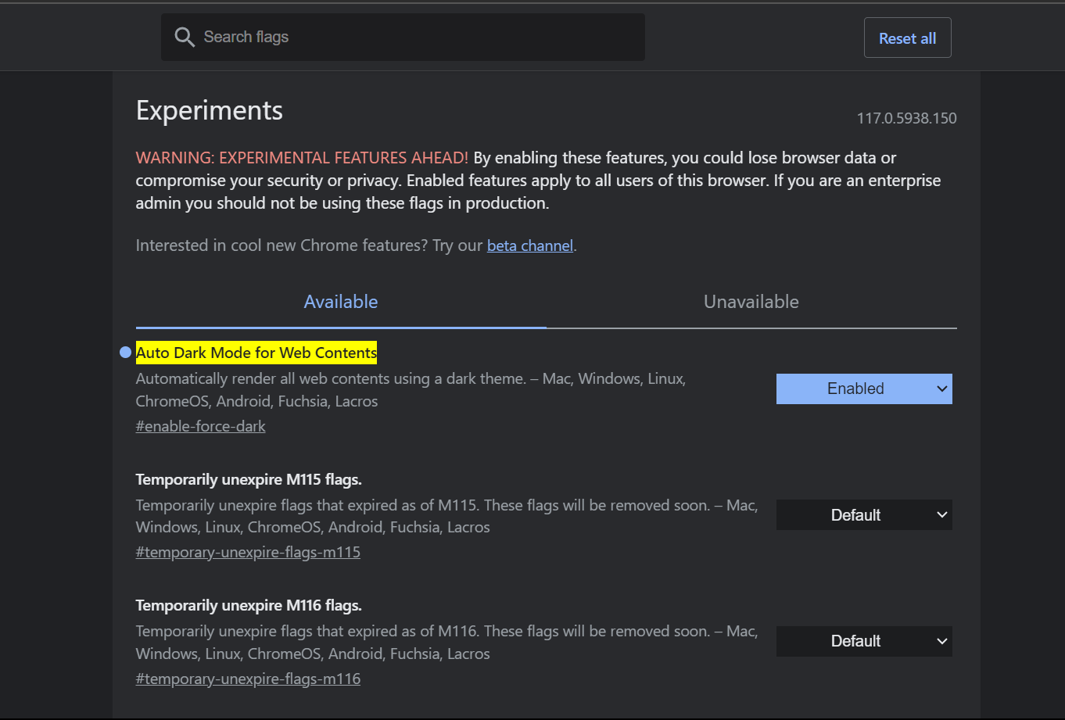Focus the Search flags input field
Image resolution: width=1065 pixels, height=720 pixels.
point(403,37)
